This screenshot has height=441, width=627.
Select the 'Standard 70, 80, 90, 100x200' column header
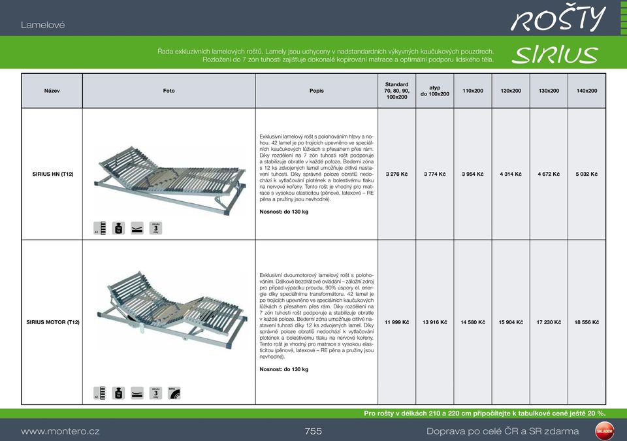[x=396, y=91]
